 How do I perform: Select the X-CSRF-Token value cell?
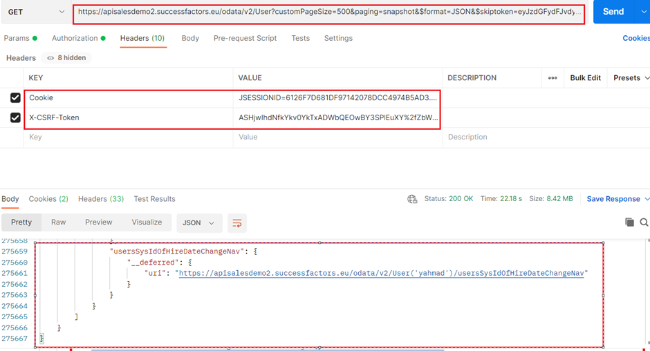(337, 117)
